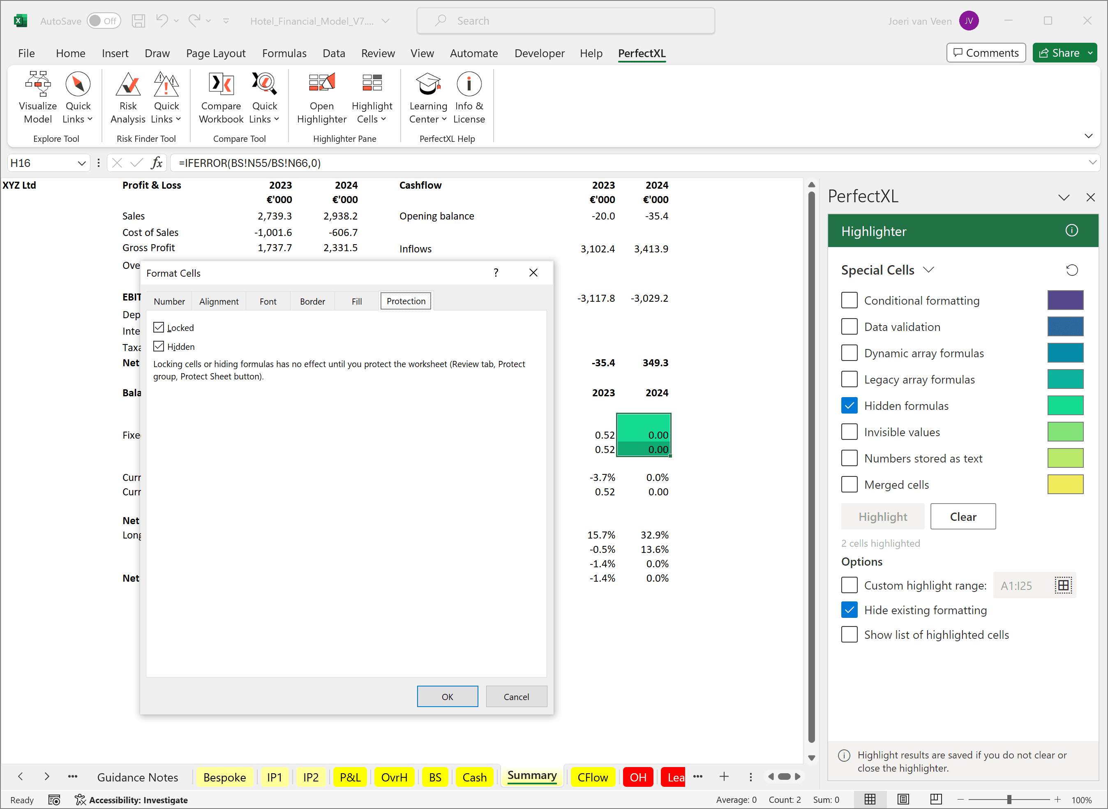1108x809 pixels.
Task: Launch Risk Analysis in ribbon
Action: [x=128, y=97]
